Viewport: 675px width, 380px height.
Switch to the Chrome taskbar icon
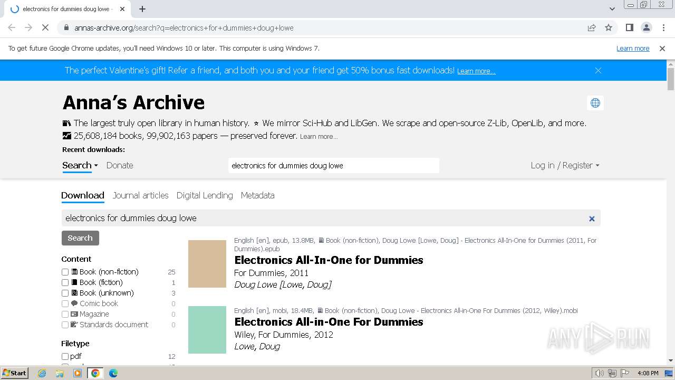[95, 373]
